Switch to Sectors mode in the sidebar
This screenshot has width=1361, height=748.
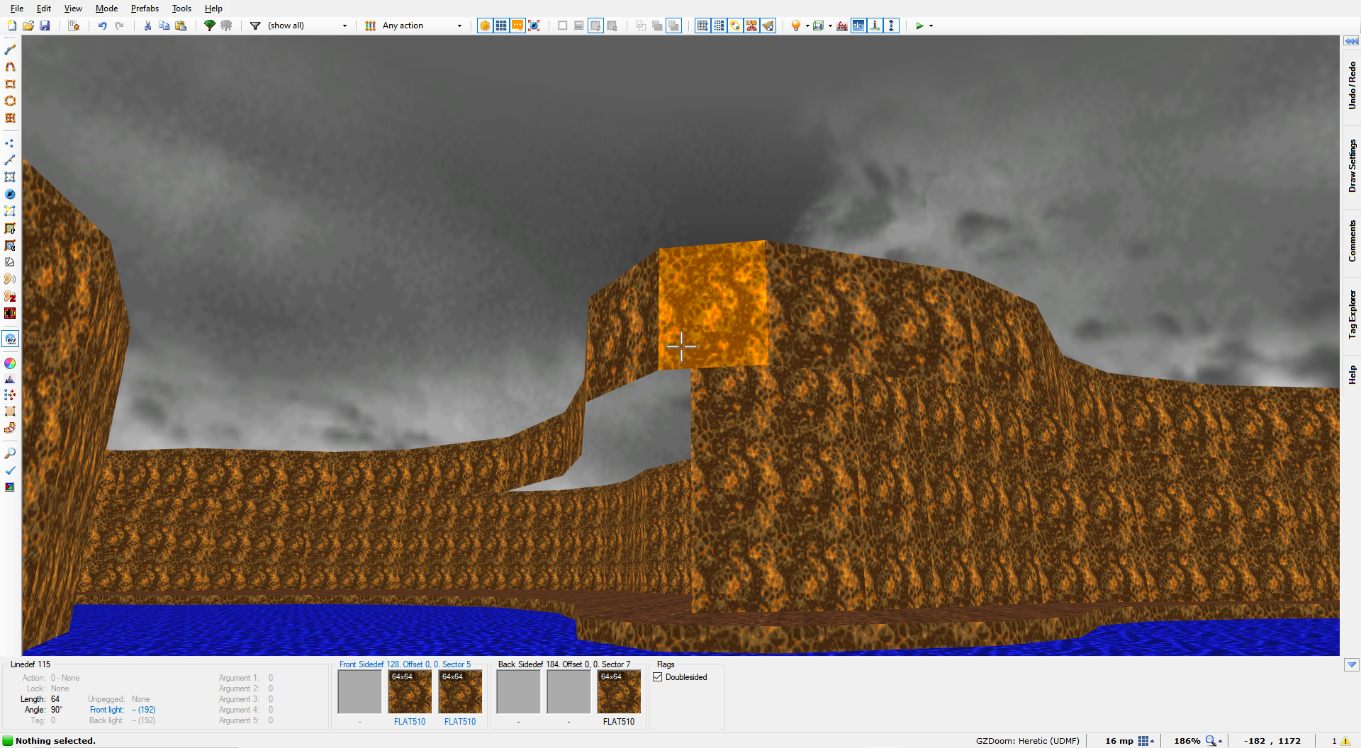pyautogui.click(x=10, y=177)
